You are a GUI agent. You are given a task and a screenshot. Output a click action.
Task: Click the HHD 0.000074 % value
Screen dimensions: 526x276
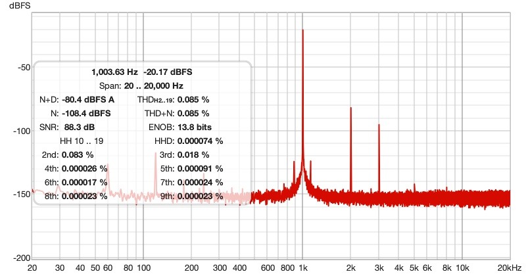click(x=201, y=141)
